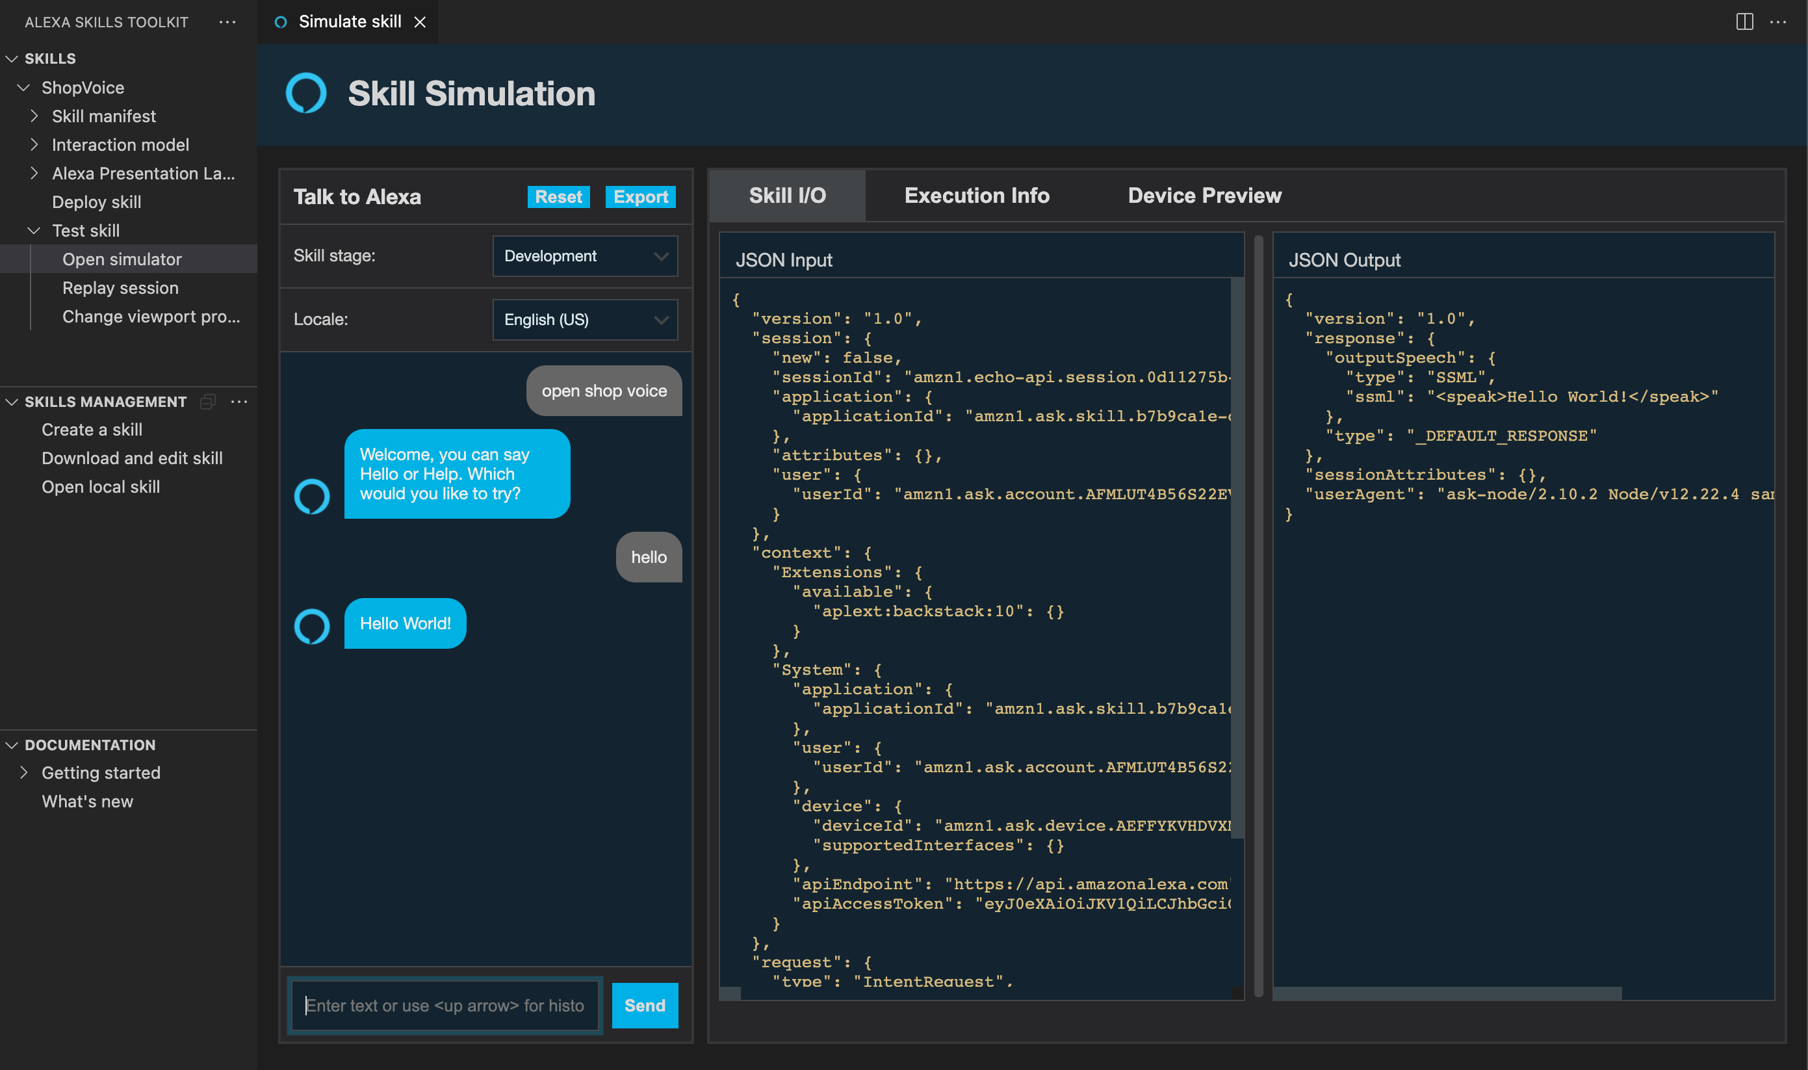Click the JSON Input heading
1808x1070 pixels.
[783, 260]
